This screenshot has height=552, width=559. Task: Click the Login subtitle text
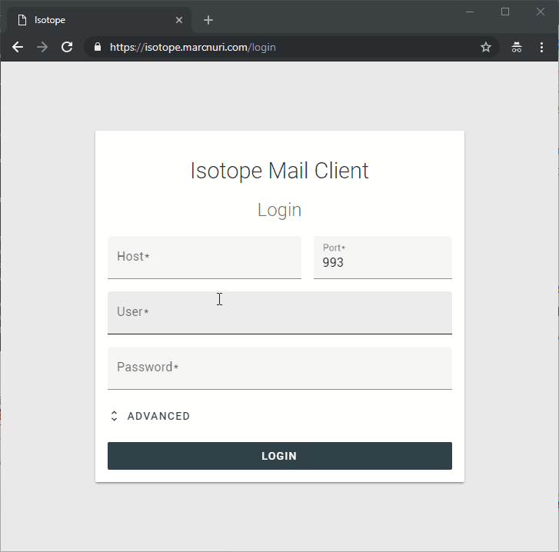tap(280, 210)
